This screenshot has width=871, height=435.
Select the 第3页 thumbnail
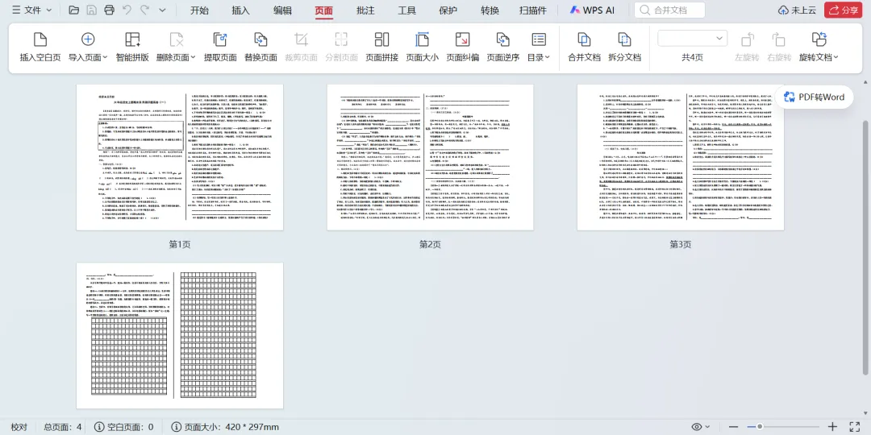point(681,157)
